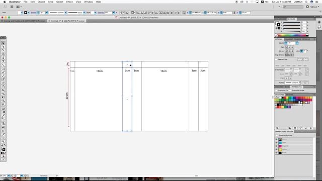
Task: Click the Go to Bridge icon
Action: point(12,7)
